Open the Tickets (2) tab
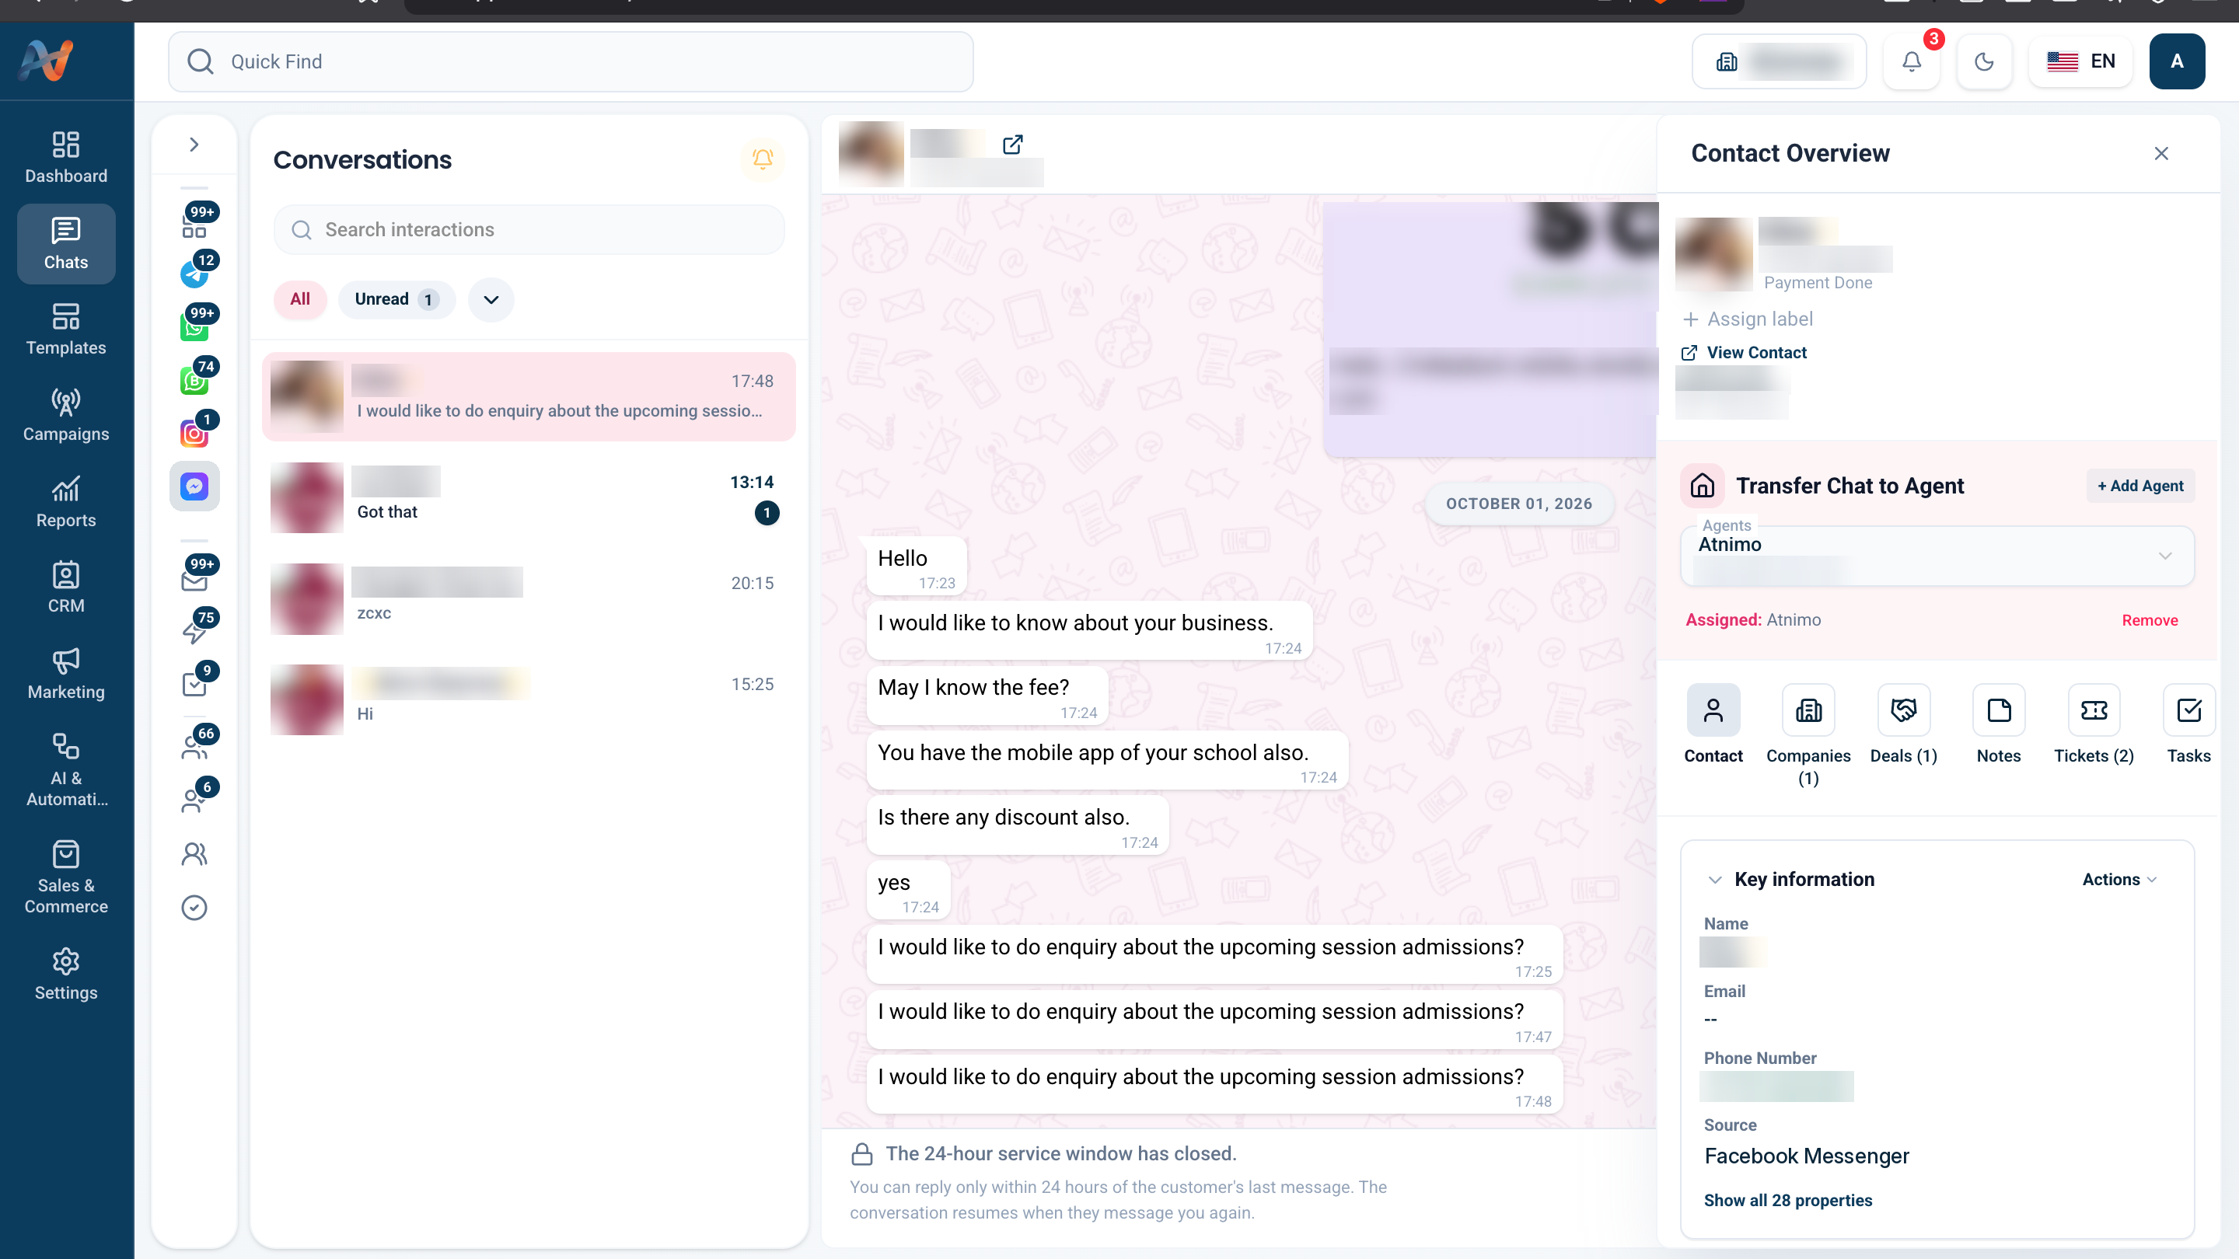The width and height of the screenshot is (2239, 1259). (2094, 724)
